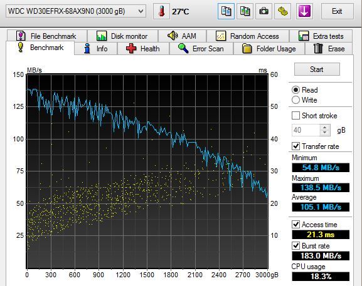This screenshot has height=286, width=362.
Task: Open options with the gear wrench icon
Action: click(282, 11)
